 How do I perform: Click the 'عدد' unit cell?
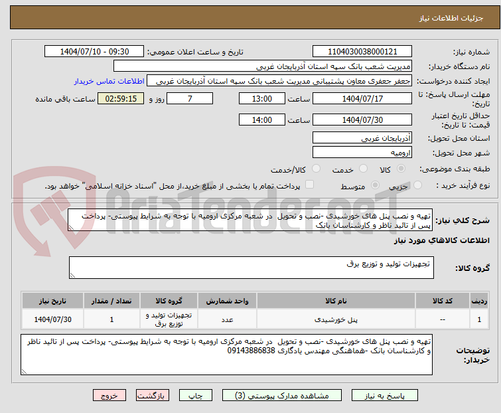tap(227, 319)
